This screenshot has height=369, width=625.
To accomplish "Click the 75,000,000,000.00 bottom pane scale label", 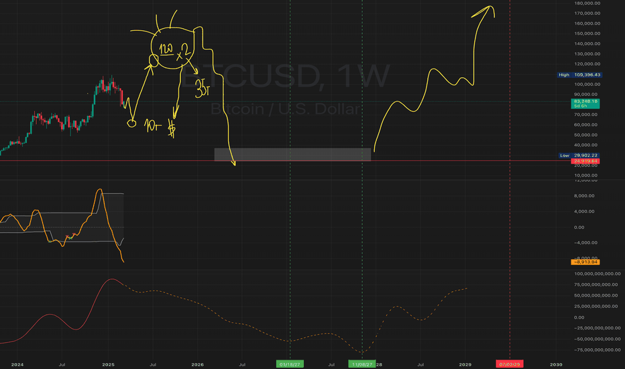I will click(598, 285).
